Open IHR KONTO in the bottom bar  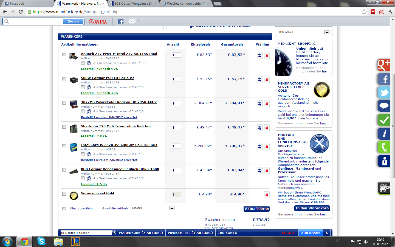click(x=228, y=233)
